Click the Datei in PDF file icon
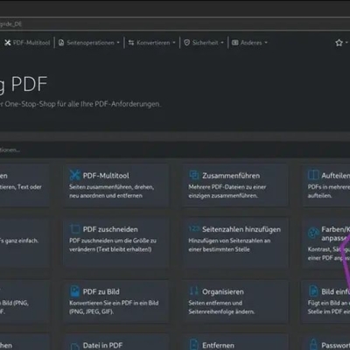 [x=75, y=346]
